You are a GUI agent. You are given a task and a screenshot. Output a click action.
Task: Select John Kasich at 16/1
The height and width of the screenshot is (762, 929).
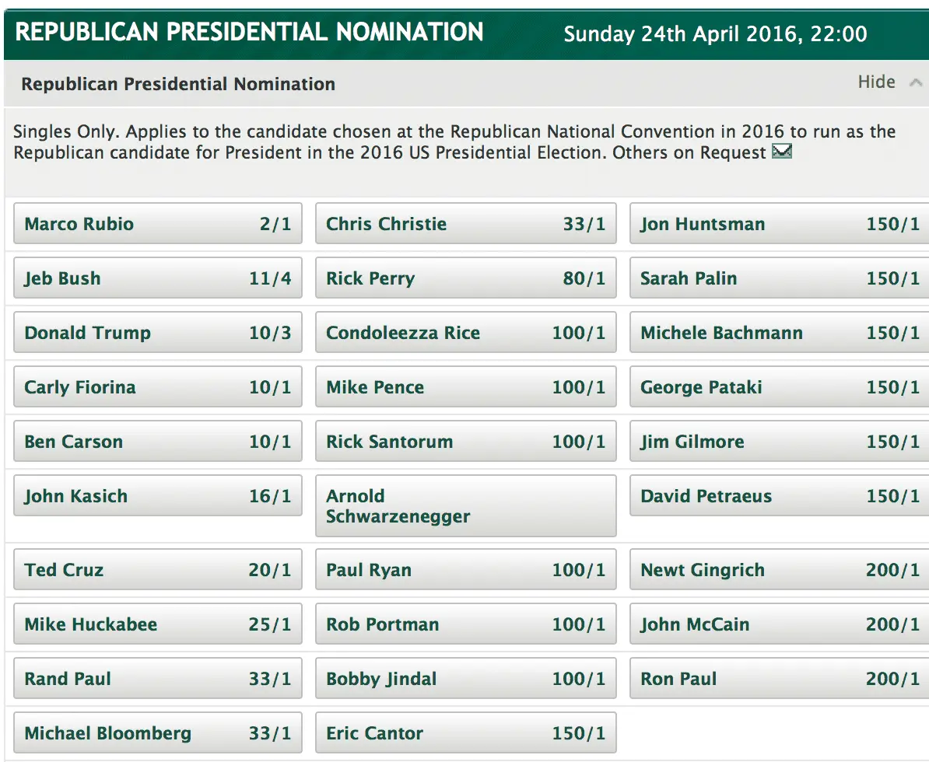pos(157,496)
